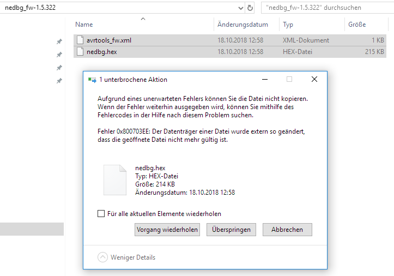Sort files by Typ column header

click(288, 25)
